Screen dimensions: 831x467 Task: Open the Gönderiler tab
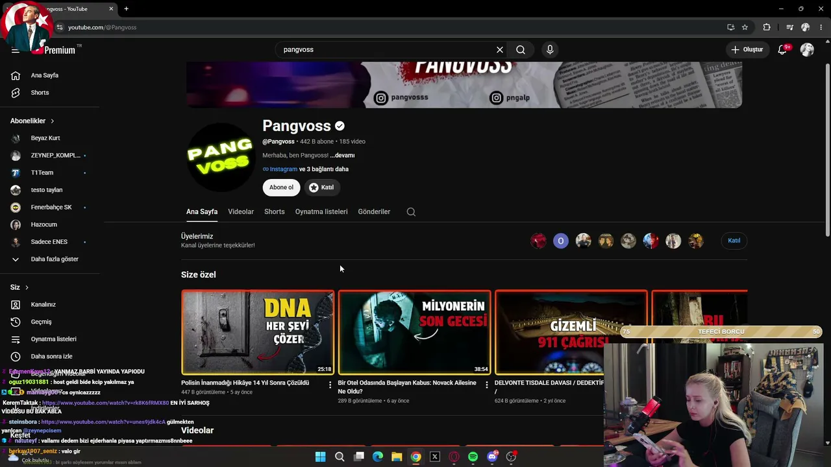click(374, 211)
